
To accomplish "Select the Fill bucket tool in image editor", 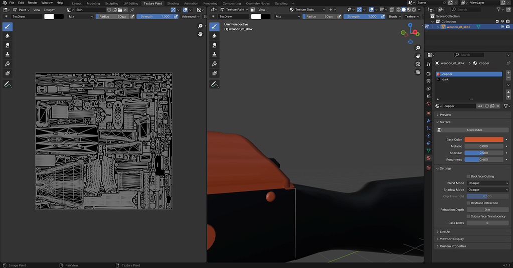I will coord(8,64).
